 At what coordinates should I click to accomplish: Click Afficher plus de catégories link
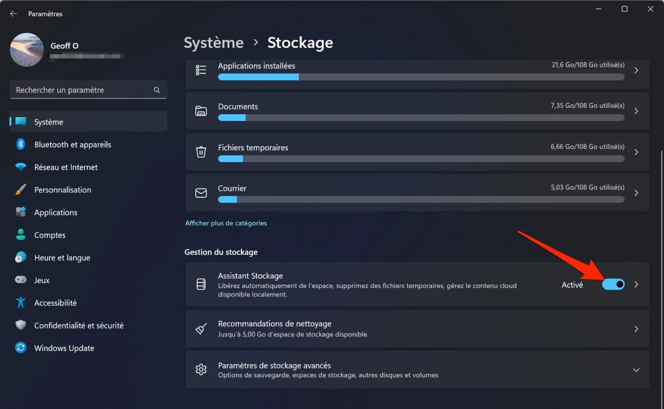click(x=226, y=223)
